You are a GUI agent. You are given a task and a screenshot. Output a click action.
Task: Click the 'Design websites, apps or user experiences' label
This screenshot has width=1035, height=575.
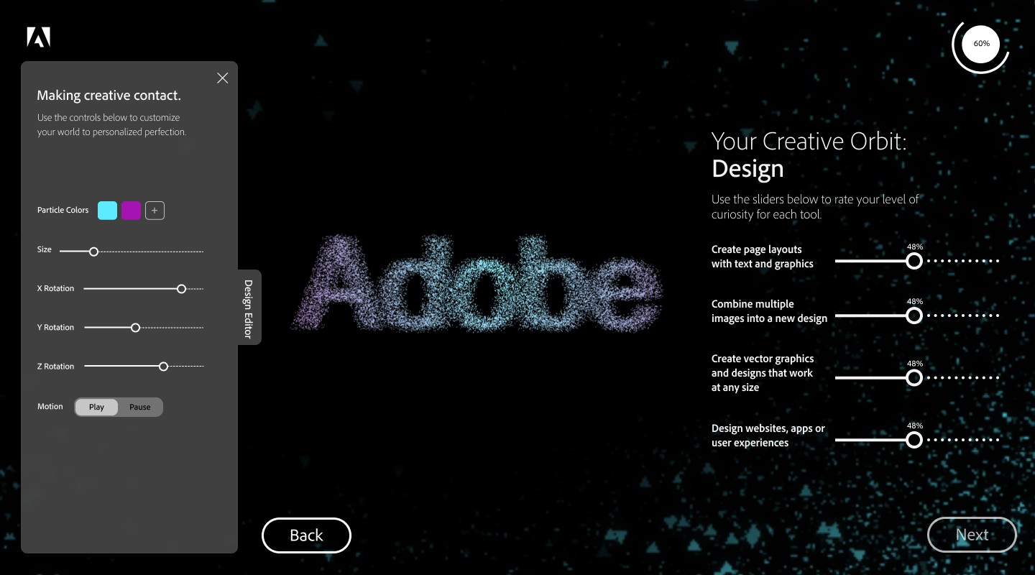[768, 436]
